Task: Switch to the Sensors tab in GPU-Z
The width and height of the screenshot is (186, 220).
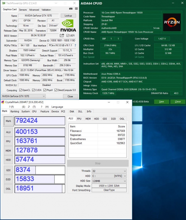Action: click(23, 10)
